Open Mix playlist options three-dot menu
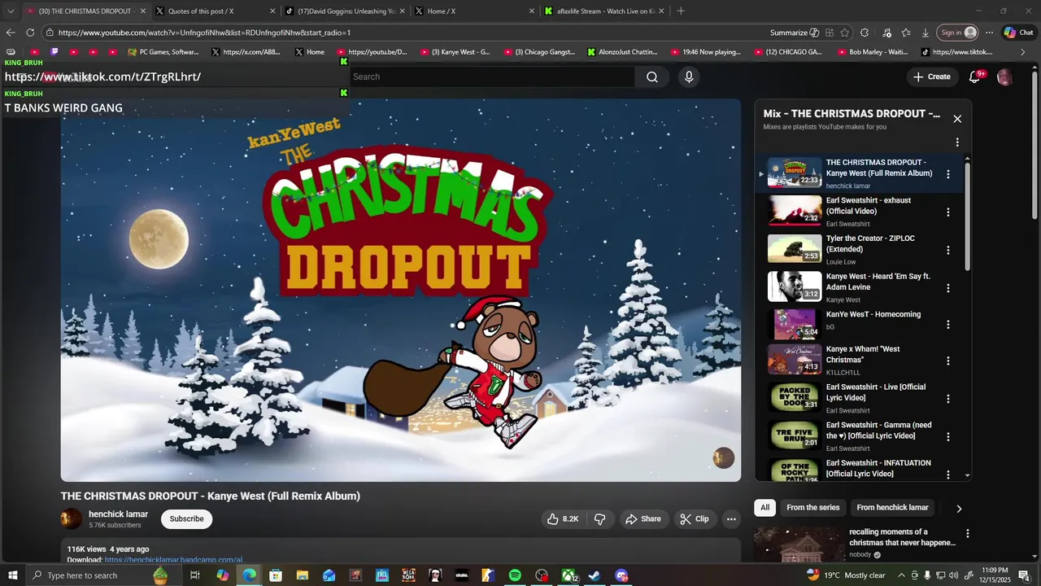 click(957, 142)
